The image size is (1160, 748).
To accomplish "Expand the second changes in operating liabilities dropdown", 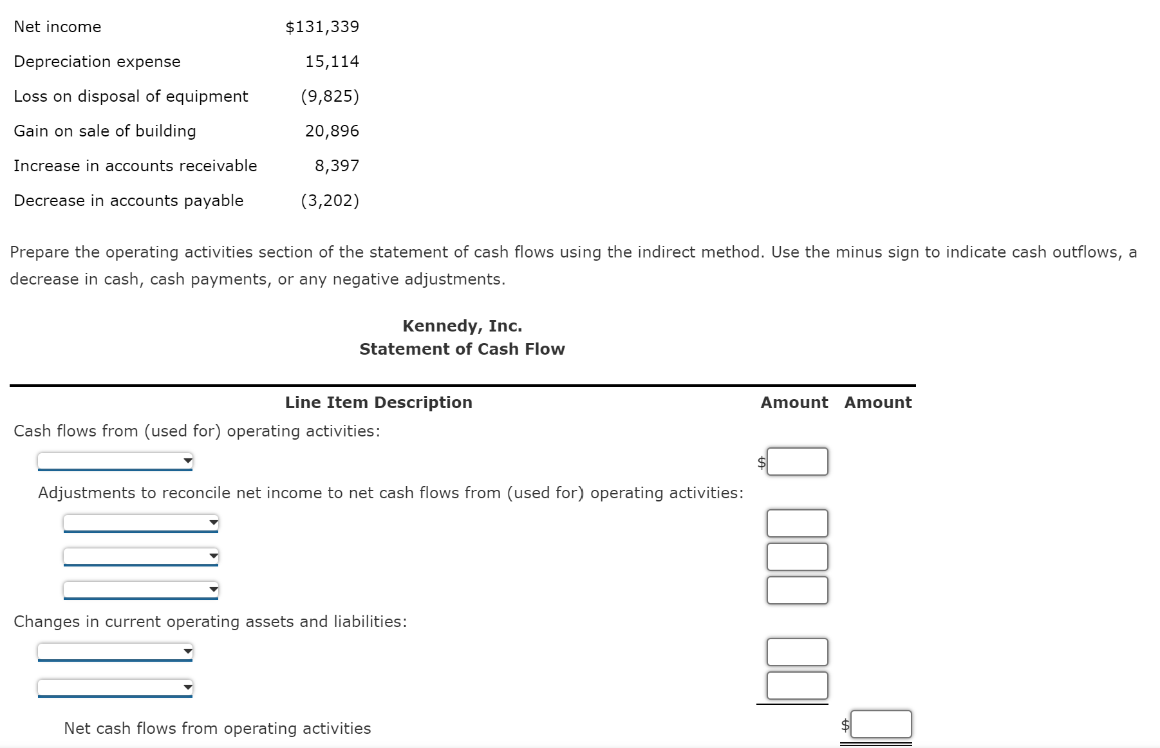I will (x=115, y=686).
